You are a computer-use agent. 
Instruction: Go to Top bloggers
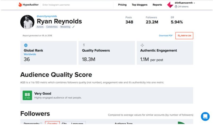coord(140,5)
